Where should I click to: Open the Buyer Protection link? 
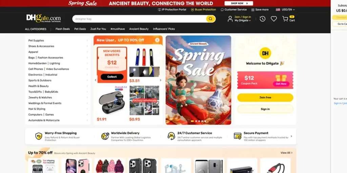(203, 9)
